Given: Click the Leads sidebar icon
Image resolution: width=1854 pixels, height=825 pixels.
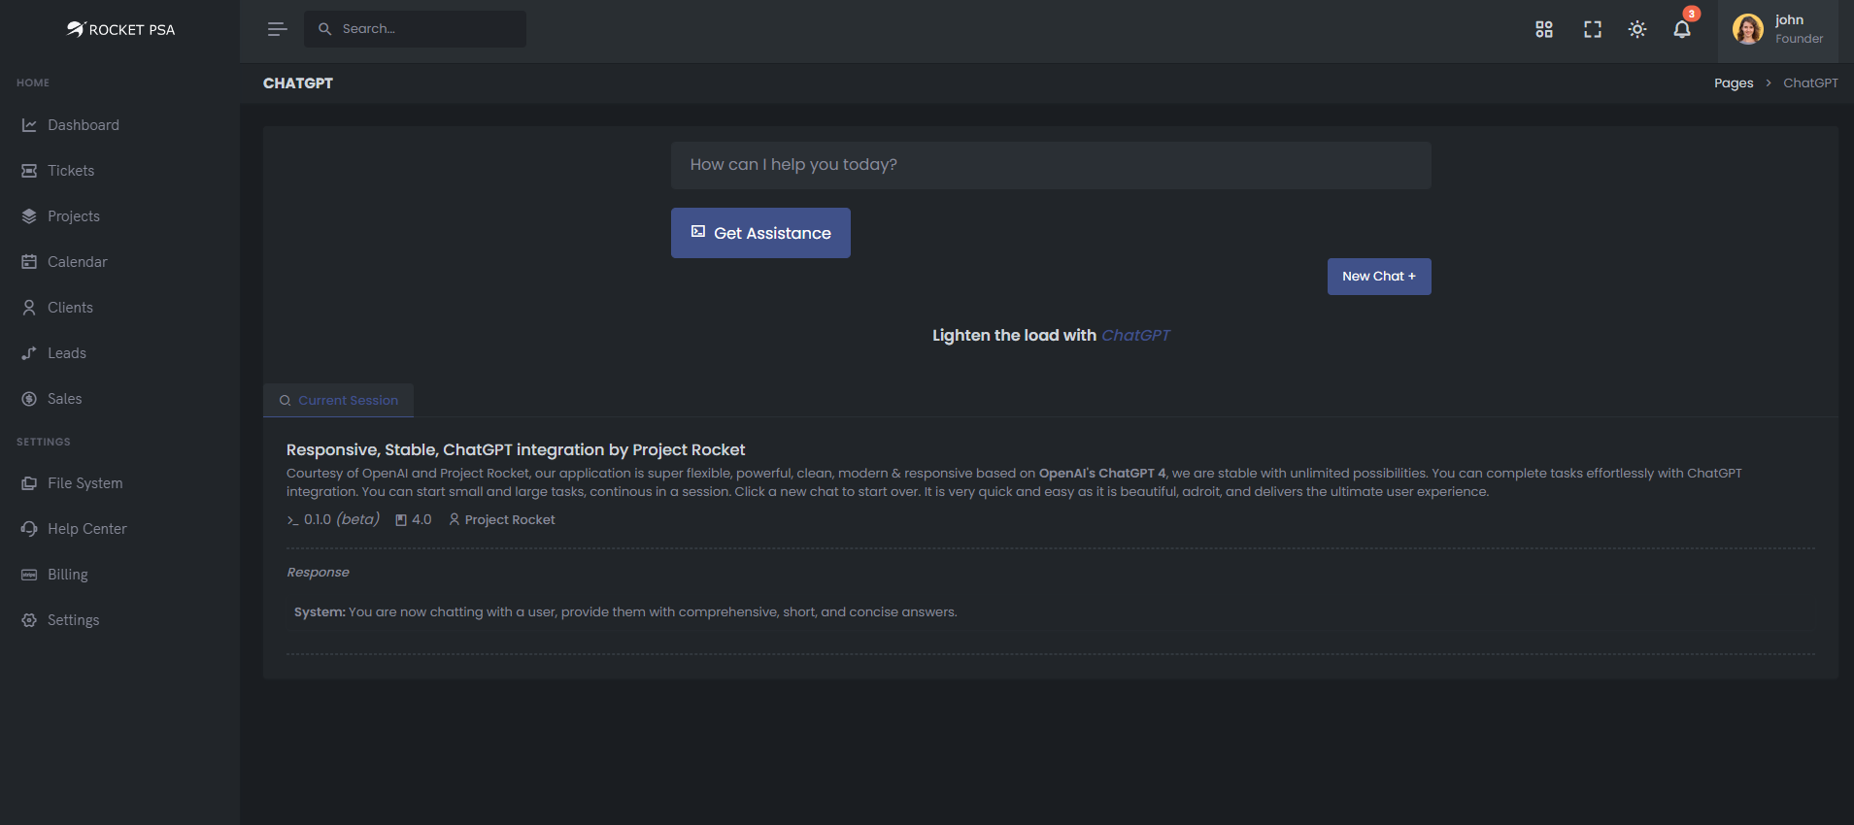Looking at the screenshot, I should (x=29, y=353).
